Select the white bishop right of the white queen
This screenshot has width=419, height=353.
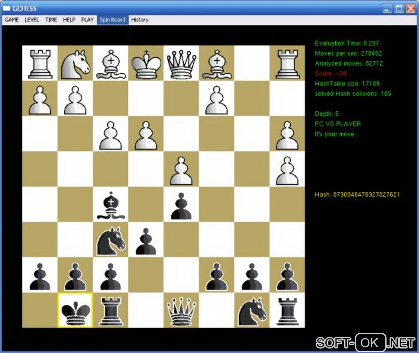coord(217,64)
